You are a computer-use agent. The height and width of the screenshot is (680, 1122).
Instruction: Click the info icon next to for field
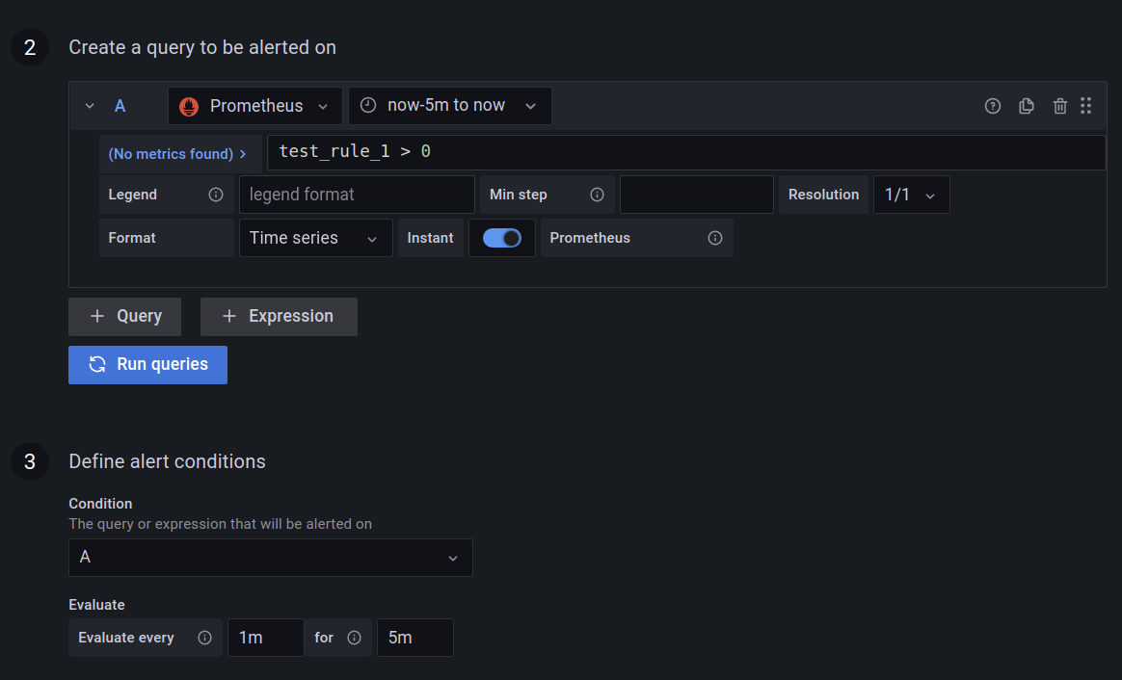(355, 638)
